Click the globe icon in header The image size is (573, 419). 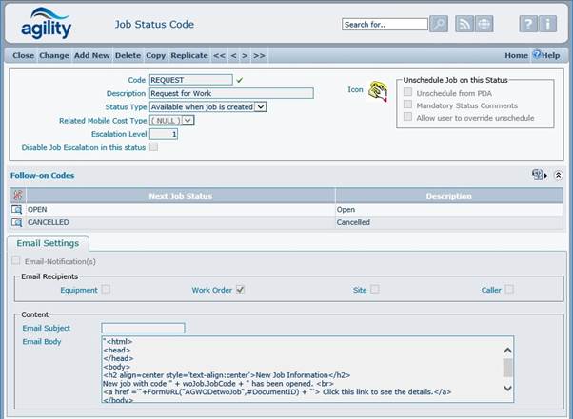484,24
